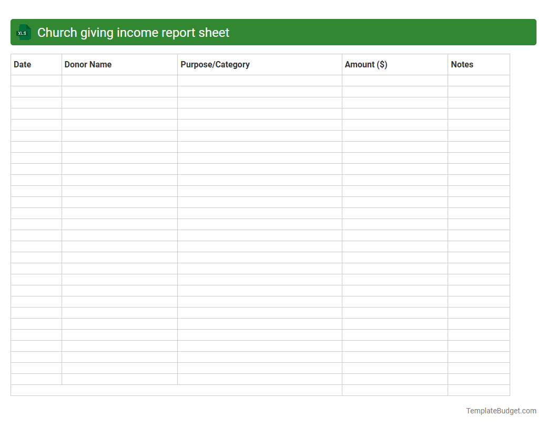Select the first empty Donor Name cell

coord(119,80)
